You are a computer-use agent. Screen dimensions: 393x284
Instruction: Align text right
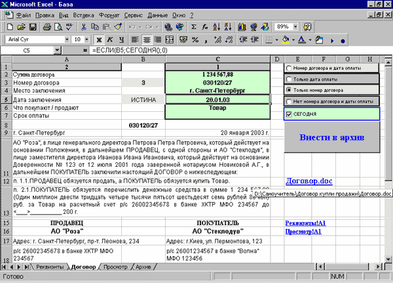158,39
